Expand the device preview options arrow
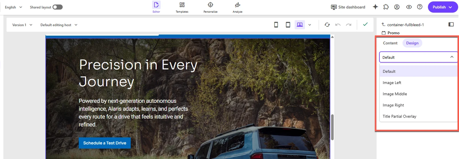The width and height of the screenshot is (459, 159). tap(310, 25)
